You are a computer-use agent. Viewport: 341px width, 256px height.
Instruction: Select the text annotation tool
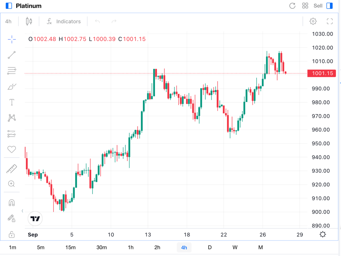(12, 102)
